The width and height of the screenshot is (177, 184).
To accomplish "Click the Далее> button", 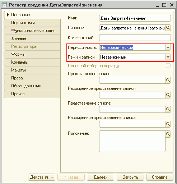I will 101,177.
